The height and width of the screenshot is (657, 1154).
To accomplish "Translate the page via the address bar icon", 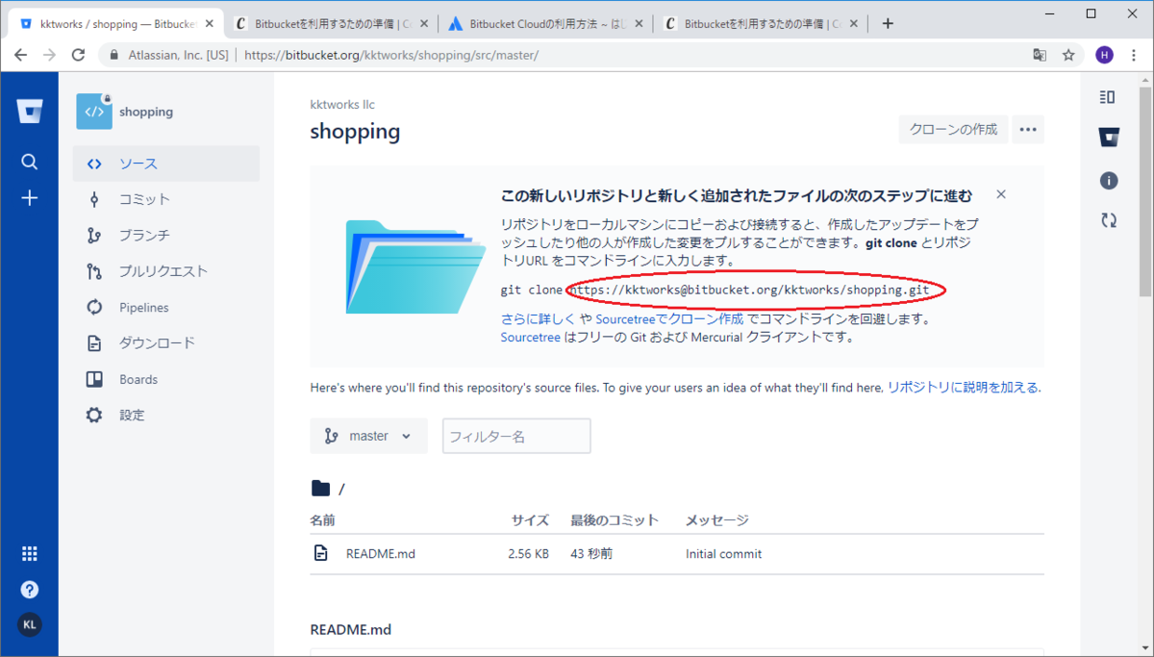I will (x=1040, y=56).
